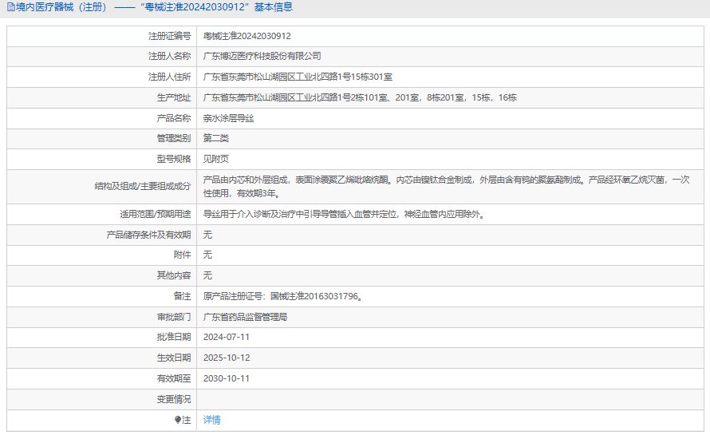The width and height of the screenshot is (710, 439).
Task: Open the 详情 link in the 注 row
Action: click(212, 420)
